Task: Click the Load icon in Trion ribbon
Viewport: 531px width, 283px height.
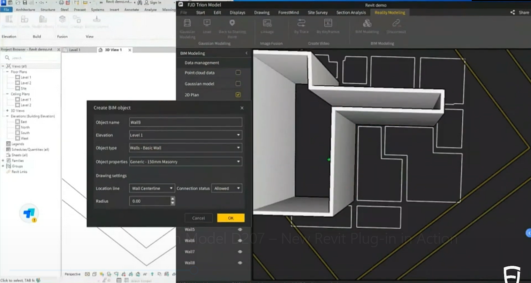Action: tap(207, 23)
